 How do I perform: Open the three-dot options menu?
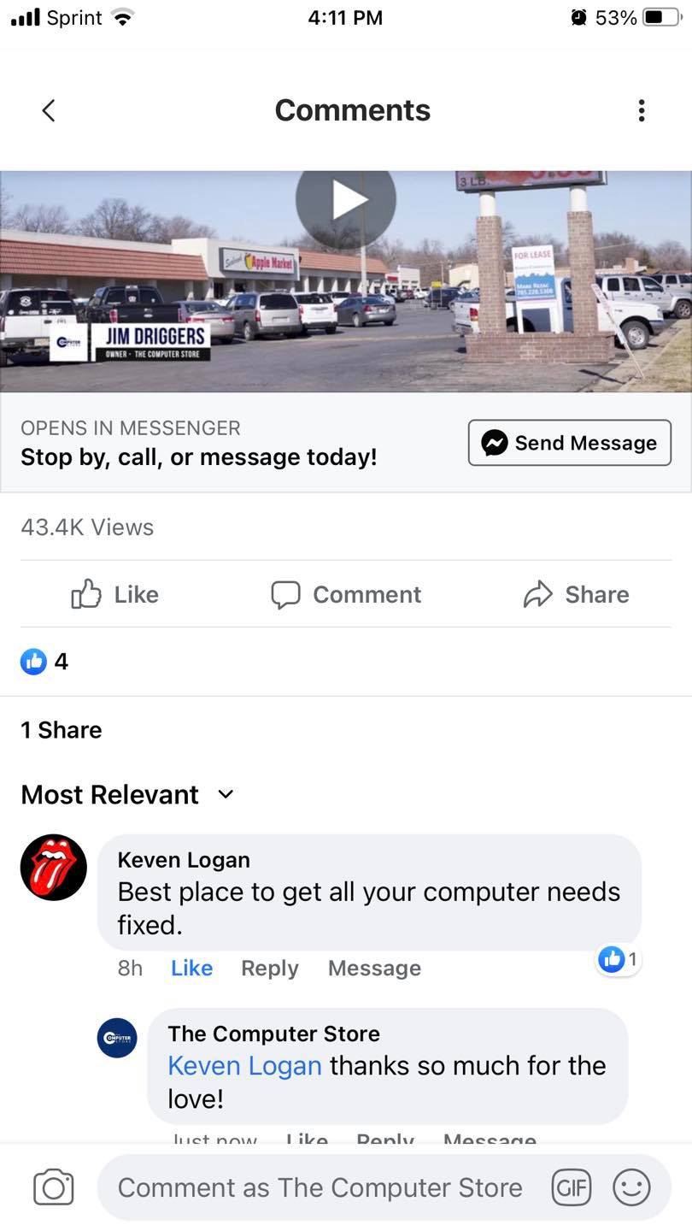pos(642,110)
